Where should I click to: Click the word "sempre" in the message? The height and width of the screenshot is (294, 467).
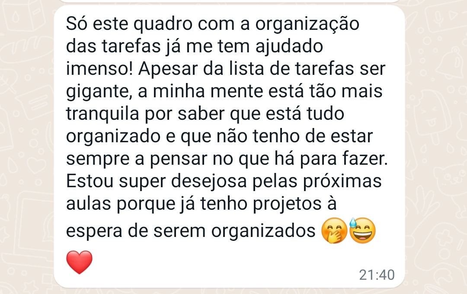pyautogui.click(x=98, y=160)
